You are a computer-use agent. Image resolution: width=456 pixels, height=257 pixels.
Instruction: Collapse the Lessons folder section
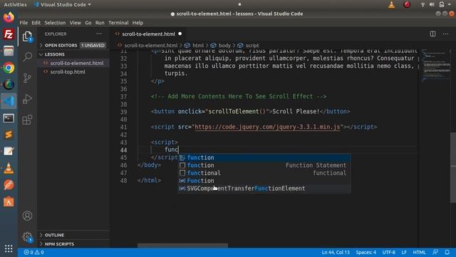[x=73, y=54]
